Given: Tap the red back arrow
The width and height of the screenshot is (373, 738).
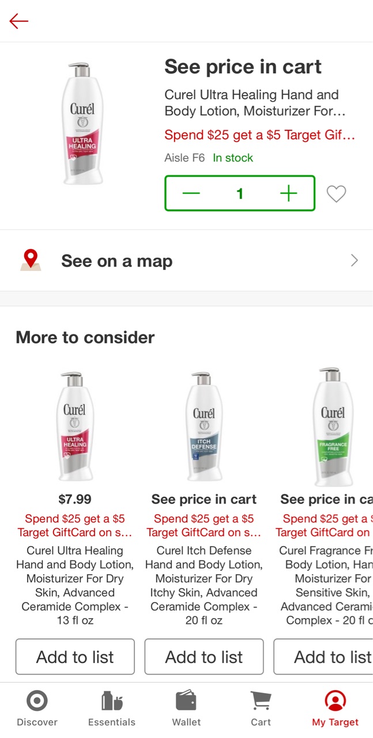Looking at the screenshot, I should (x=19, y=21).
